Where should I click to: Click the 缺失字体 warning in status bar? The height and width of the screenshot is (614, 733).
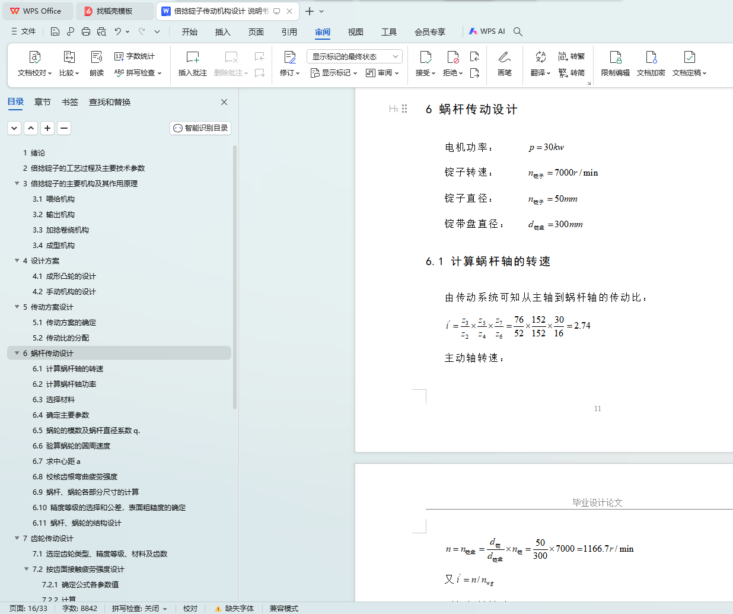point(235,608)
